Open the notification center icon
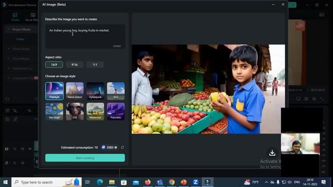Image resolution: width=333 pixels, height=187 pixels. pyautogui.click(x=324, y=182)
